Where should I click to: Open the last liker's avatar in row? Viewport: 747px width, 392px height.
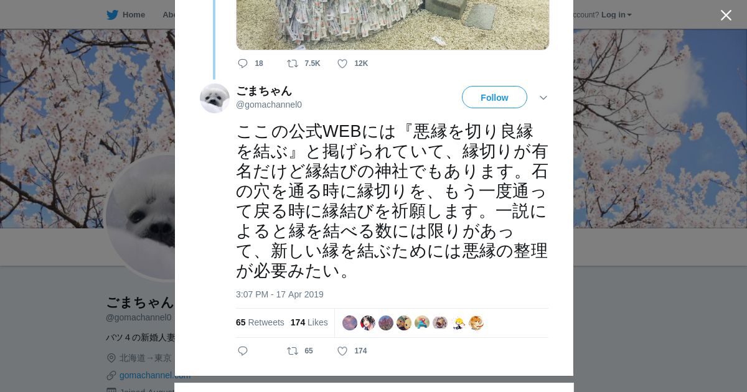[x=476, y=323]
